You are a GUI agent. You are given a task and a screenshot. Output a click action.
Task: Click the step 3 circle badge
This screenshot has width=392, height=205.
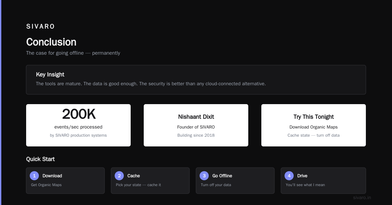click(x=204, y=176)
